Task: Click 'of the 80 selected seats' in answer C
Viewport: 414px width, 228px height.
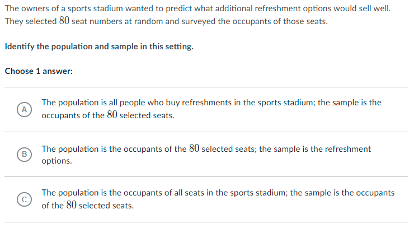Action: pyautogui.click(x=87, y=206)
